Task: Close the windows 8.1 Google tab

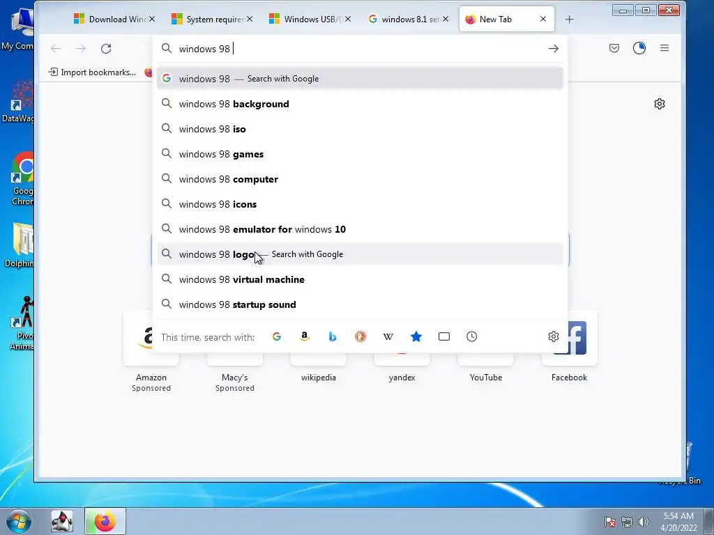Action: coord(446,19)
